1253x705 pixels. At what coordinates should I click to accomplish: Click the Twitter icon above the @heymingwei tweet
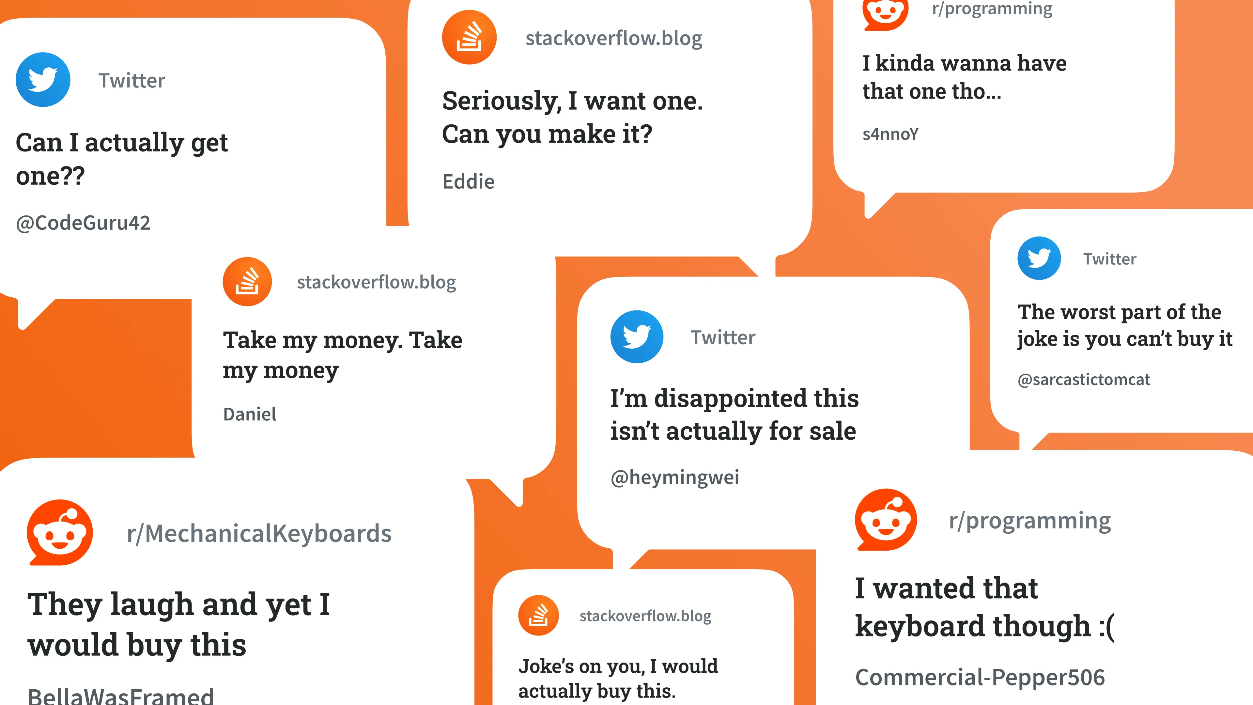coord(637,337)
